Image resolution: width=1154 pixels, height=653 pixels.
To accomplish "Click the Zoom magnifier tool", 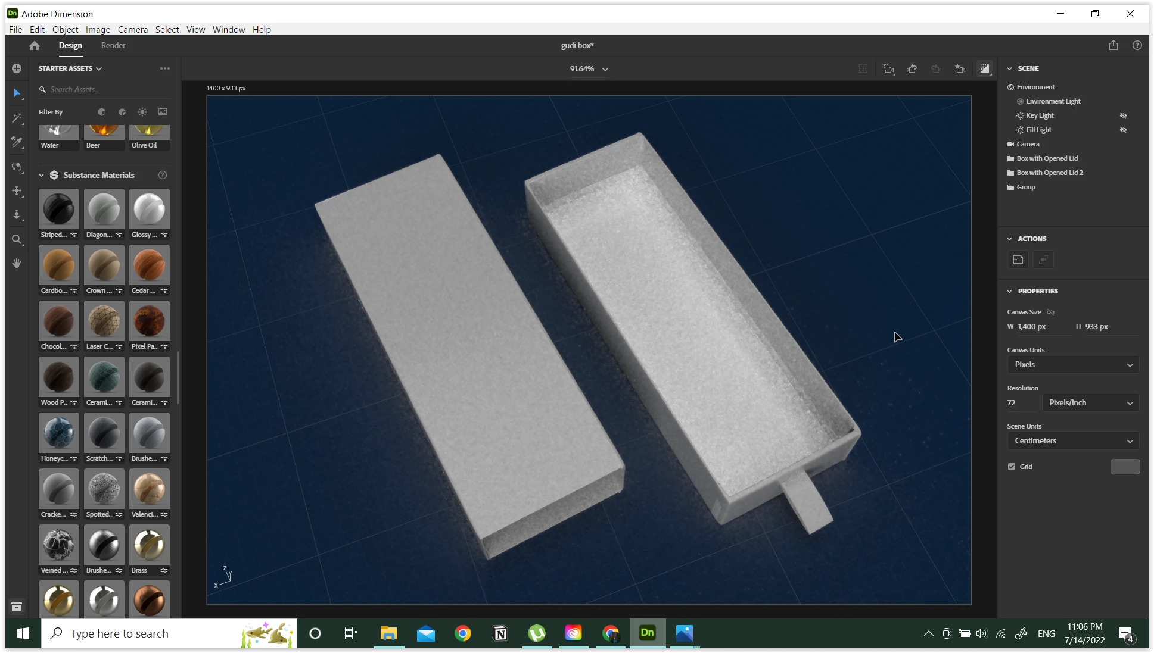I will tap(17, 239).
